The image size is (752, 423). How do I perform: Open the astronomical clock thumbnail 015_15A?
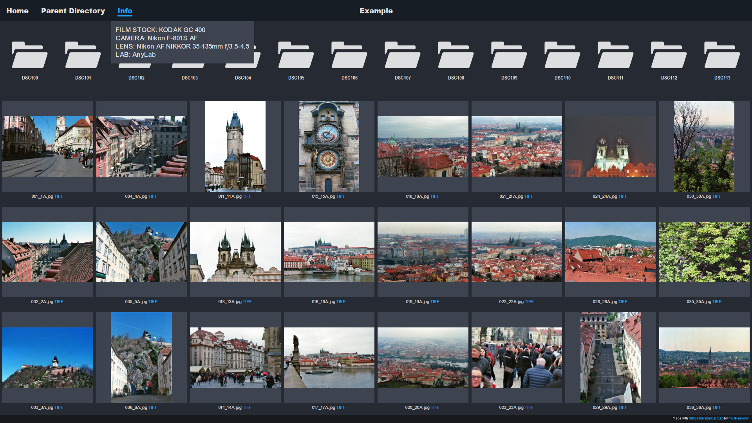329,146
